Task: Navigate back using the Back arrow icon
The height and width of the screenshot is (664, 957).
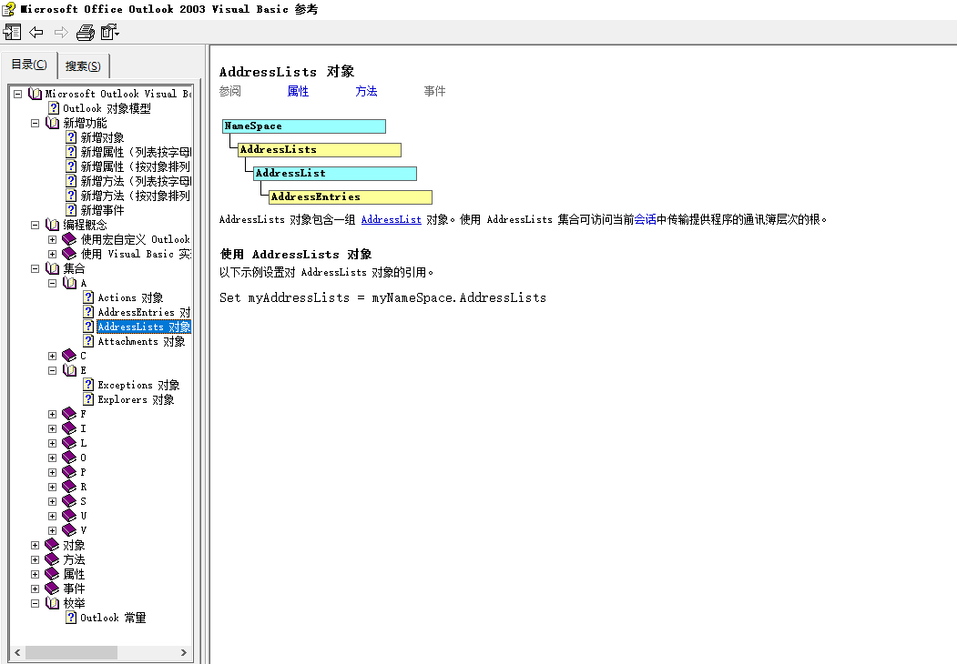Action: (x=36, y=32)
